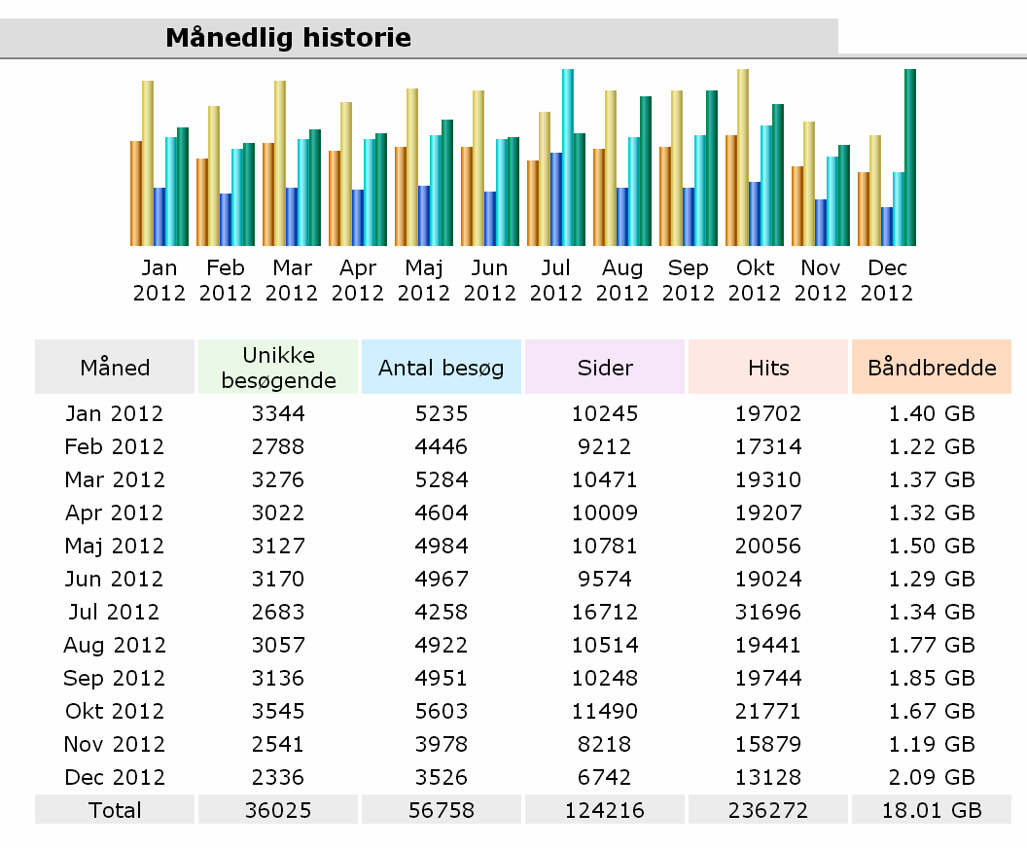This screenshot has width=1027, height=848.
Task: Click the yellow visits bar for Okt 2012
Action: (x=742, y=158)
